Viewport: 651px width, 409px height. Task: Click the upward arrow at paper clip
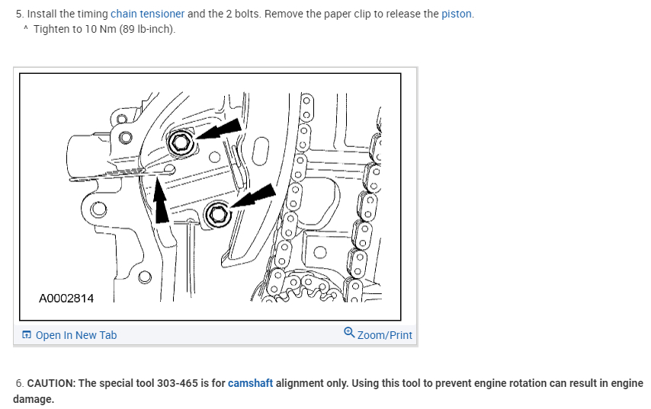click(x=161, y=201)
